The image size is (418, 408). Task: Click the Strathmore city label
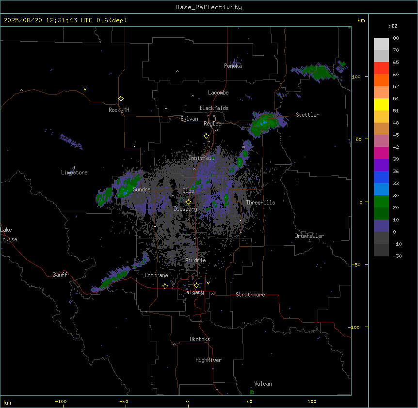[x=250, y=295]
